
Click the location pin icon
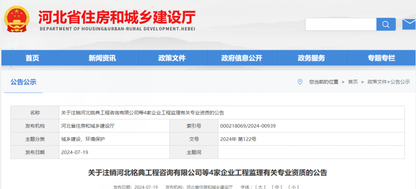coord(300,82)
